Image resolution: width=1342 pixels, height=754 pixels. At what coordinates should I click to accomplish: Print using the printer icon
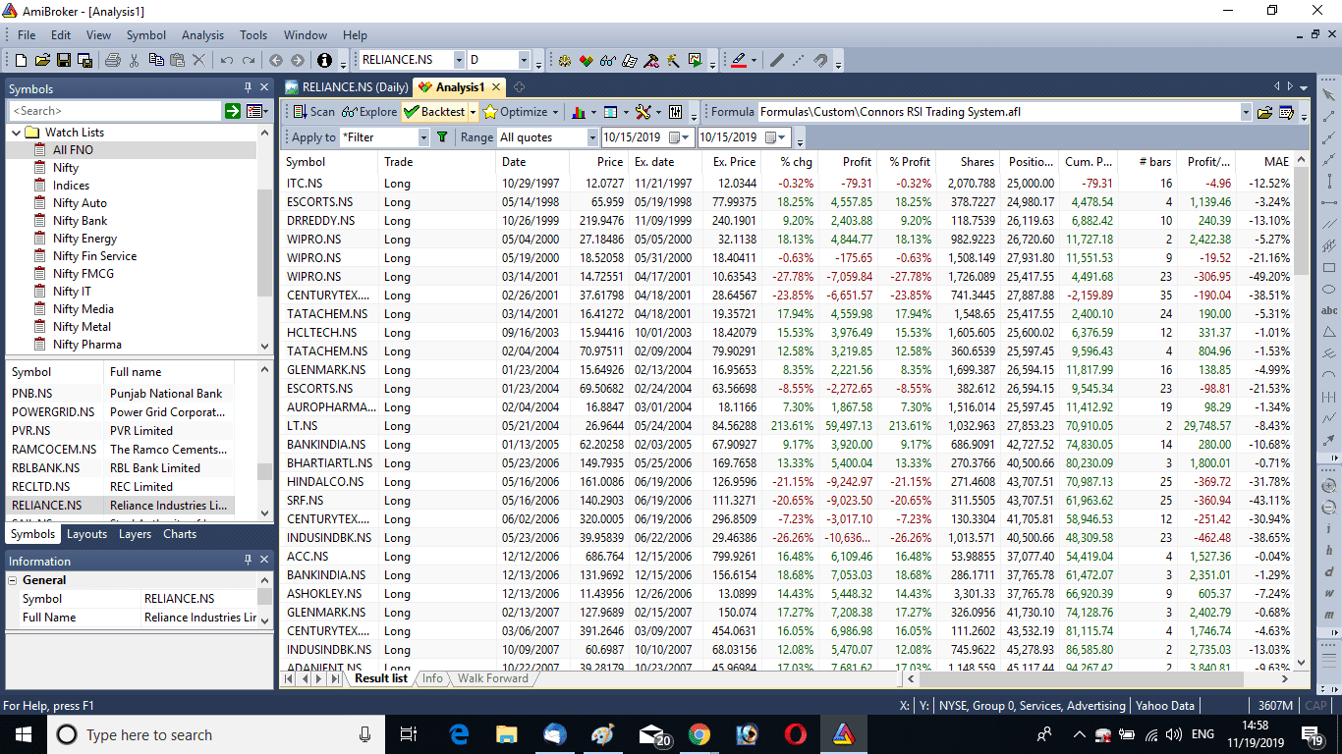112,60
